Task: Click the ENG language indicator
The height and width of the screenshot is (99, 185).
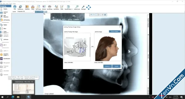Action: (x=170, y=97)
